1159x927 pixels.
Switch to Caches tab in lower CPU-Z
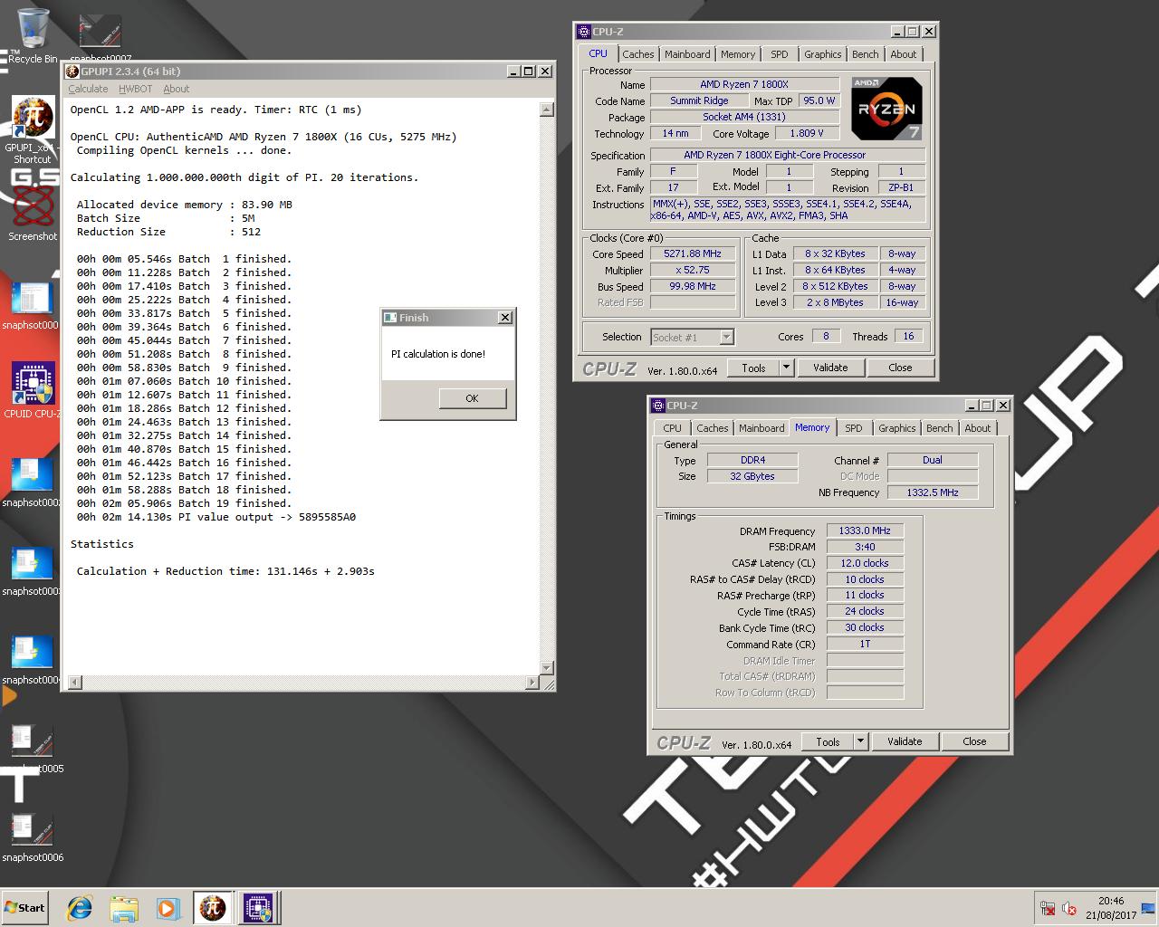713,428
